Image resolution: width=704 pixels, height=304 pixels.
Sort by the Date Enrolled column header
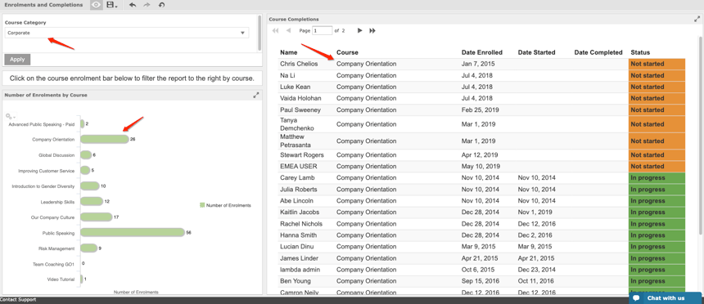pyautogui.click(x=482, y=52)
